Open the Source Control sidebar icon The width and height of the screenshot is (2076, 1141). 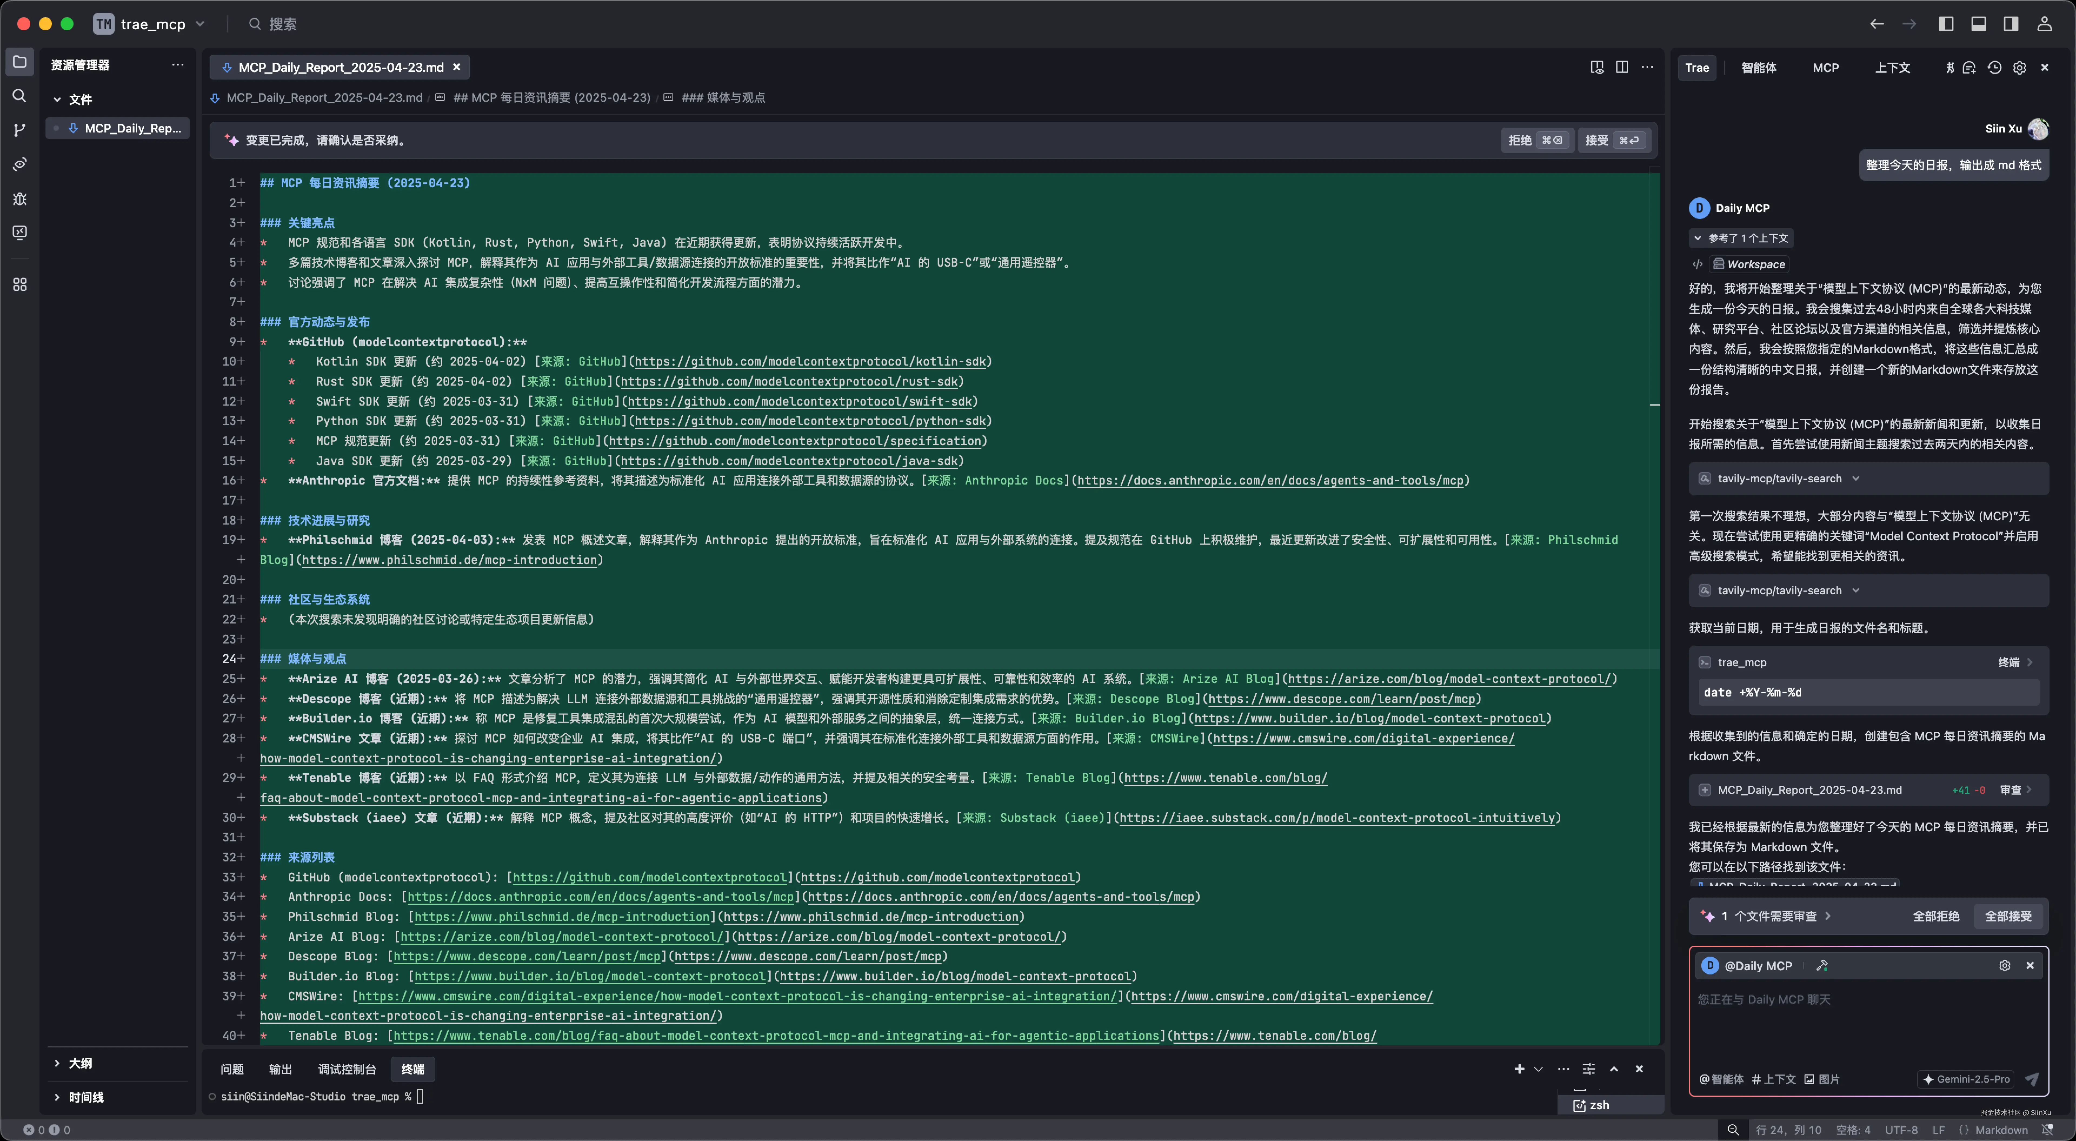click(19, 130)
